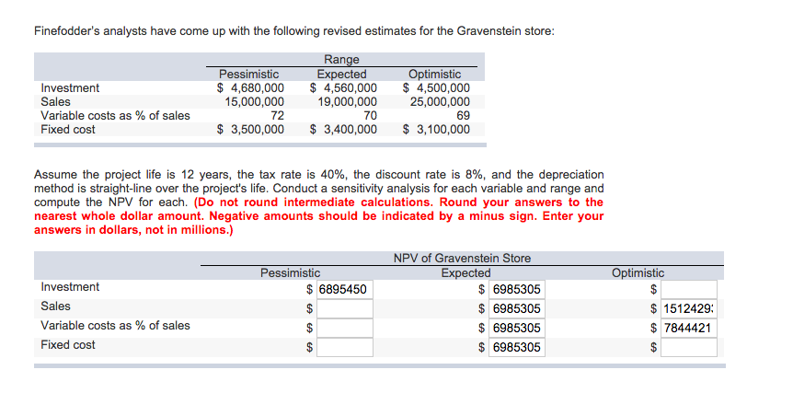Click the $ 4,560,000 expected investment value
The width and height of the screenshot is (793, 393).
[343, 88]
